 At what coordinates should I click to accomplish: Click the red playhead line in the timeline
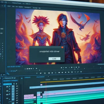[46, 93]
